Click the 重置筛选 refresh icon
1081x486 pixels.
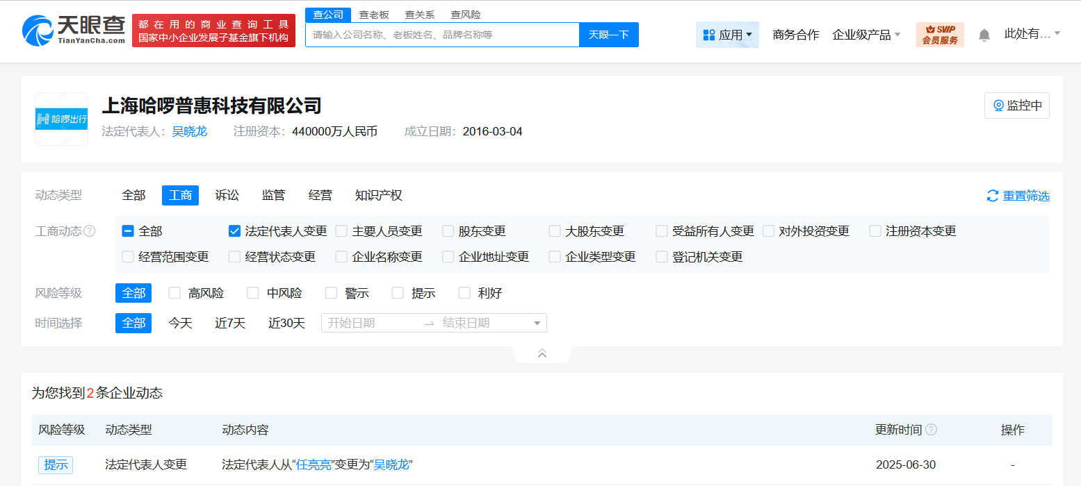[x=993, y=196]
